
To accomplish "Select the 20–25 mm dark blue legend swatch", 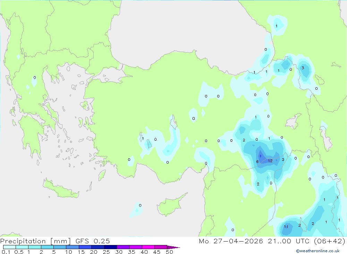I will tap(98, 247).
